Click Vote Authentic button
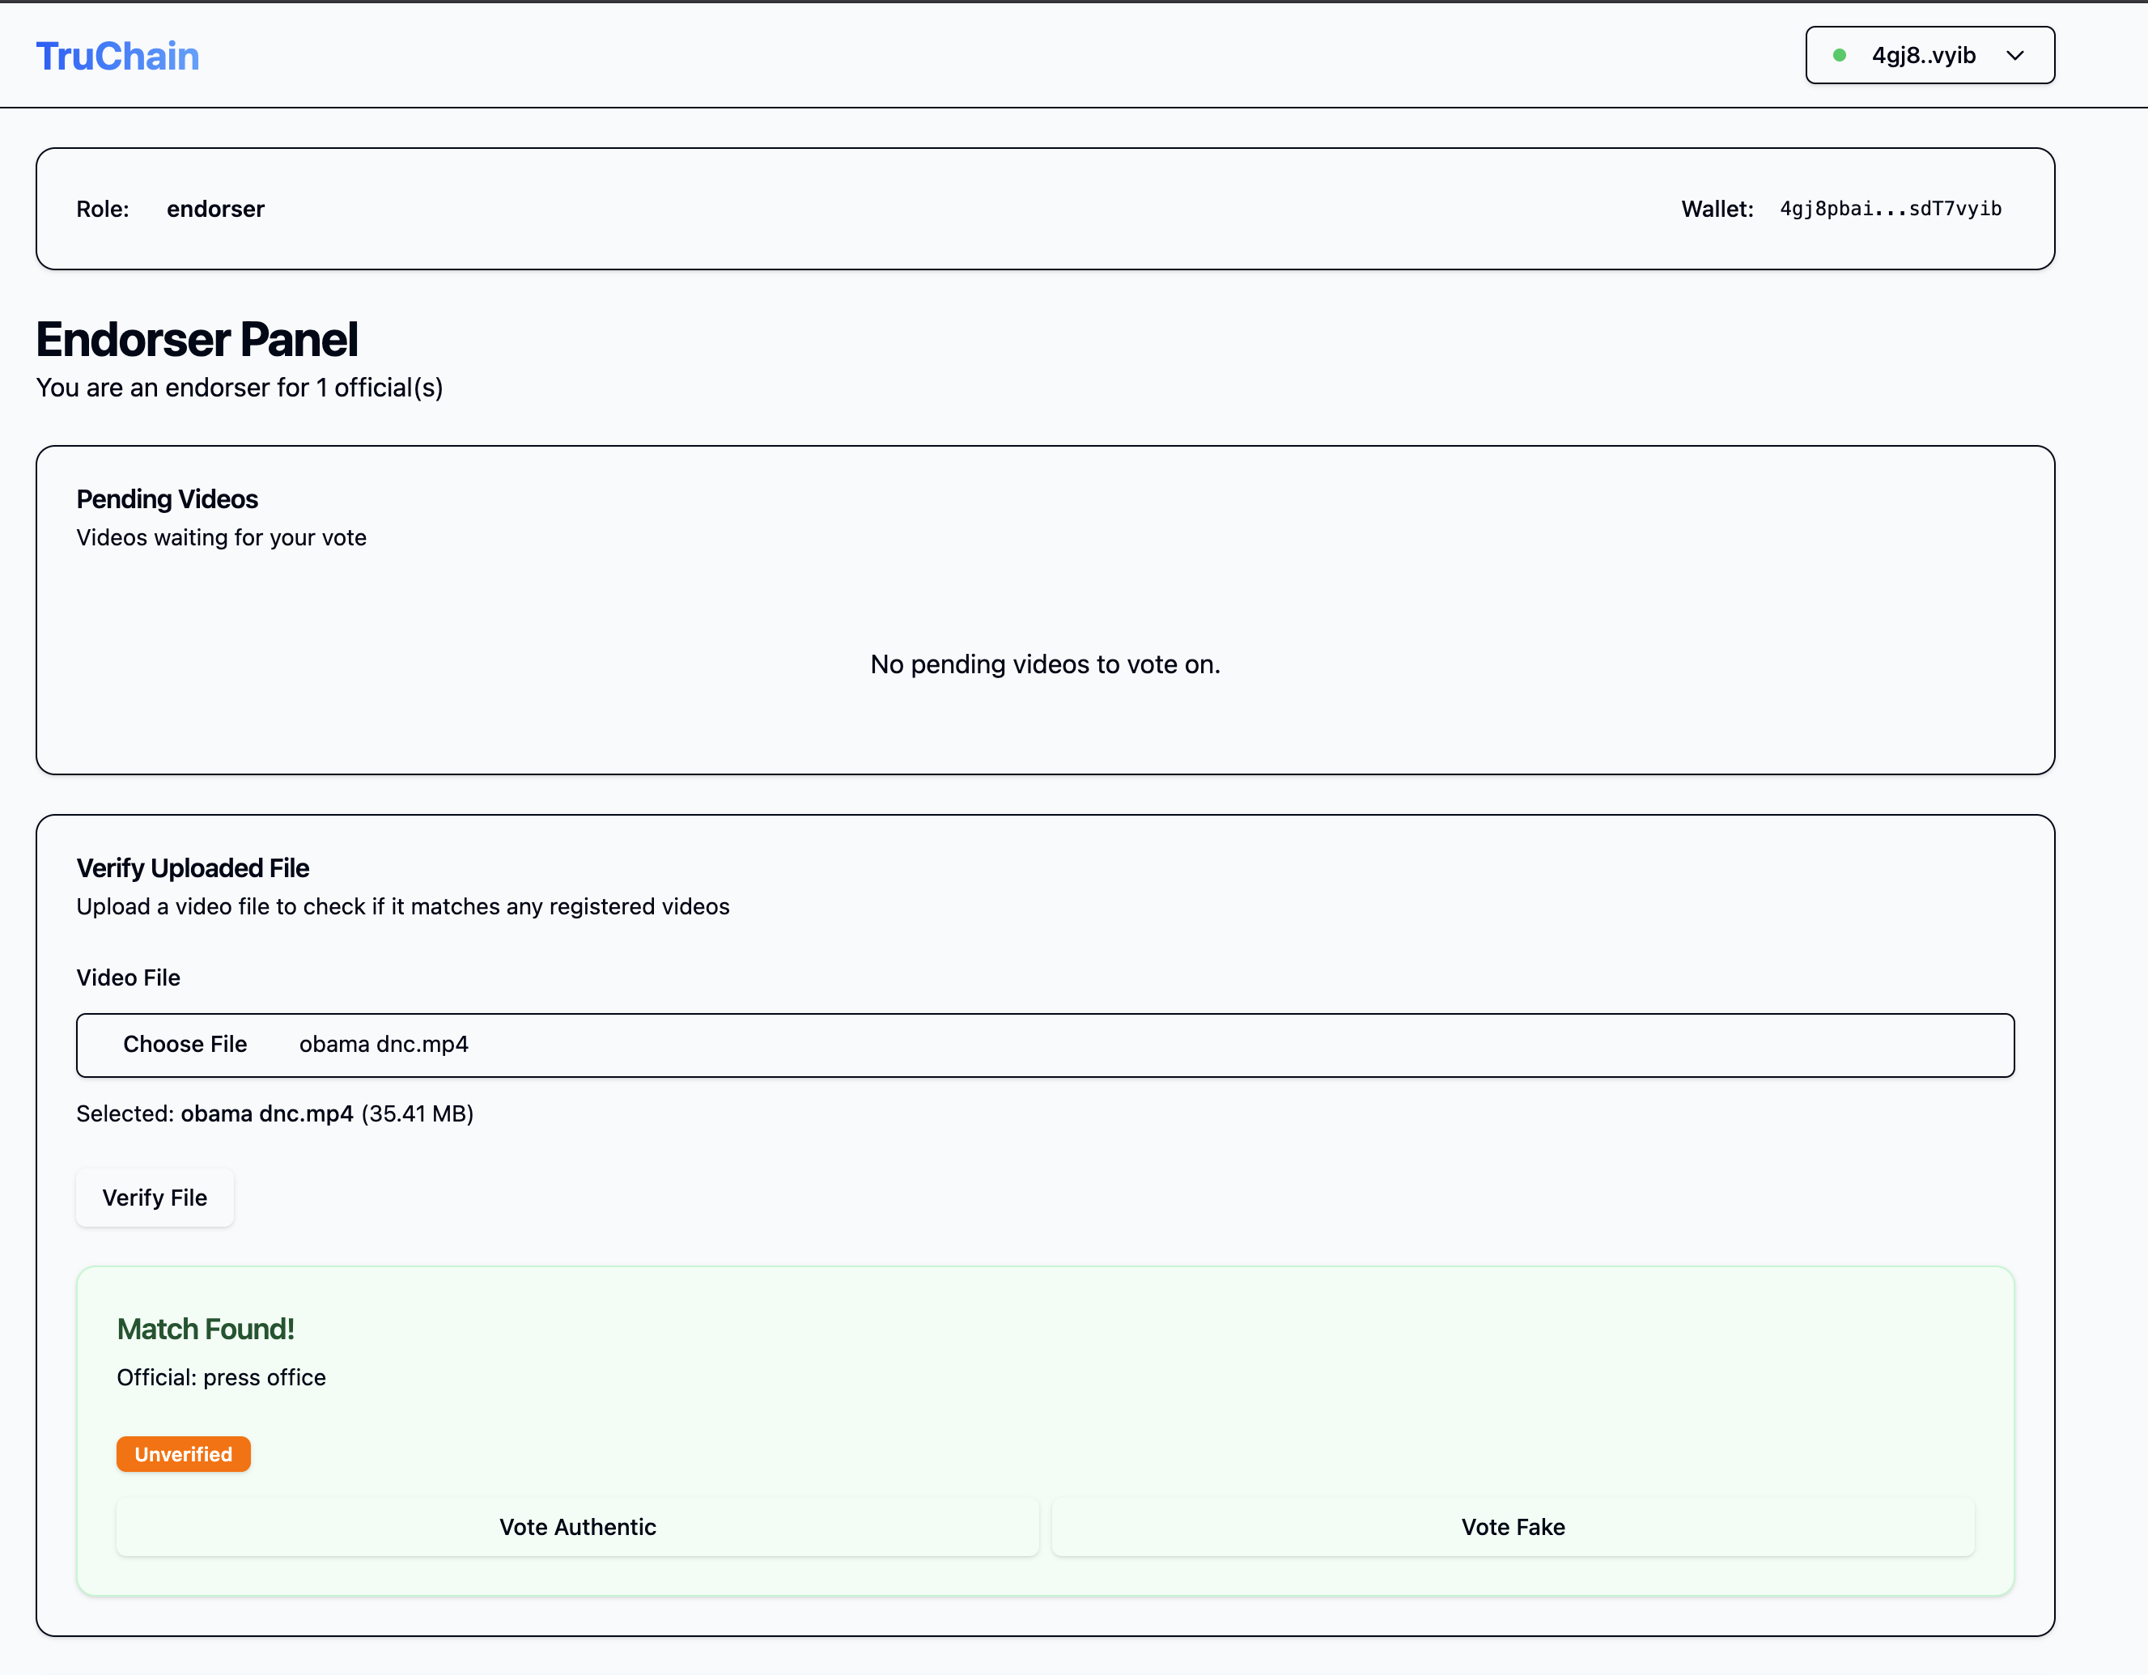 (x=577, y=1526)
